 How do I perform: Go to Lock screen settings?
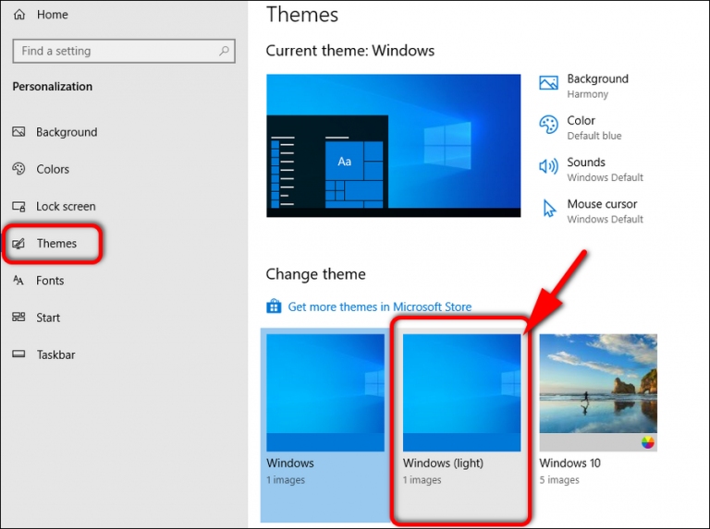[x=66, y=206]
